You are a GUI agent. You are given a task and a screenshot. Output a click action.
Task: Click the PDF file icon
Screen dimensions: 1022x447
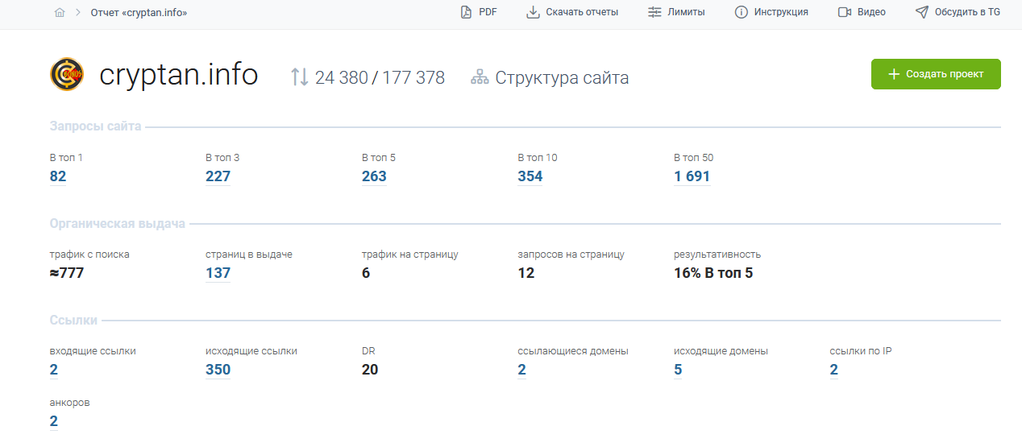tap(466, 12)
